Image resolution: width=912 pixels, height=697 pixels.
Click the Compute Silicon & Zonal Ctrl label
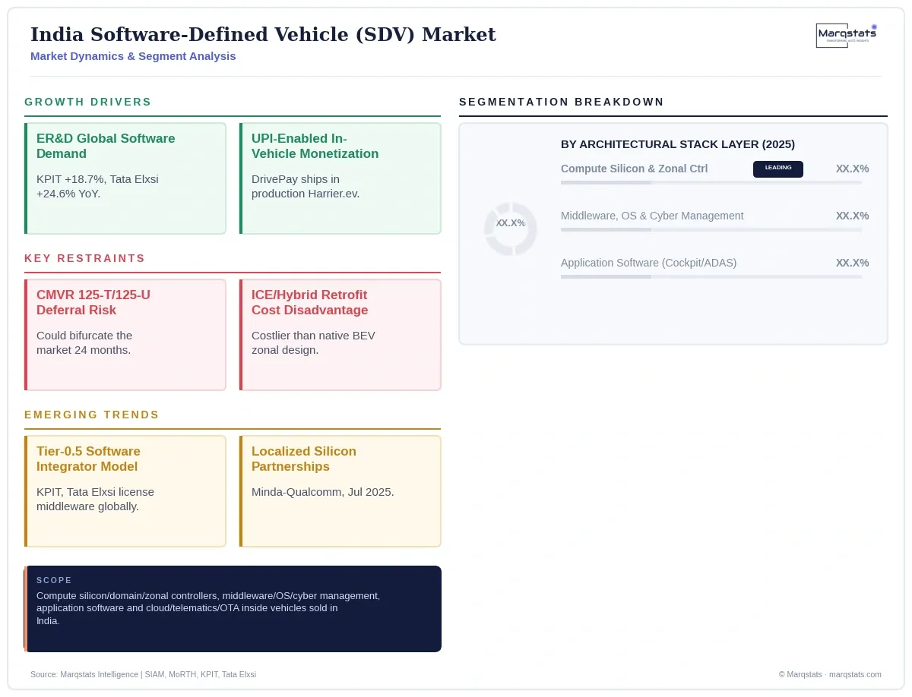(x=635, y=169)
